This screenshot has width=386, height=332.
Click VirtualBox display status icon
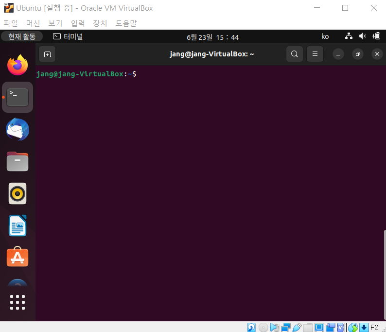coord(319,328)
